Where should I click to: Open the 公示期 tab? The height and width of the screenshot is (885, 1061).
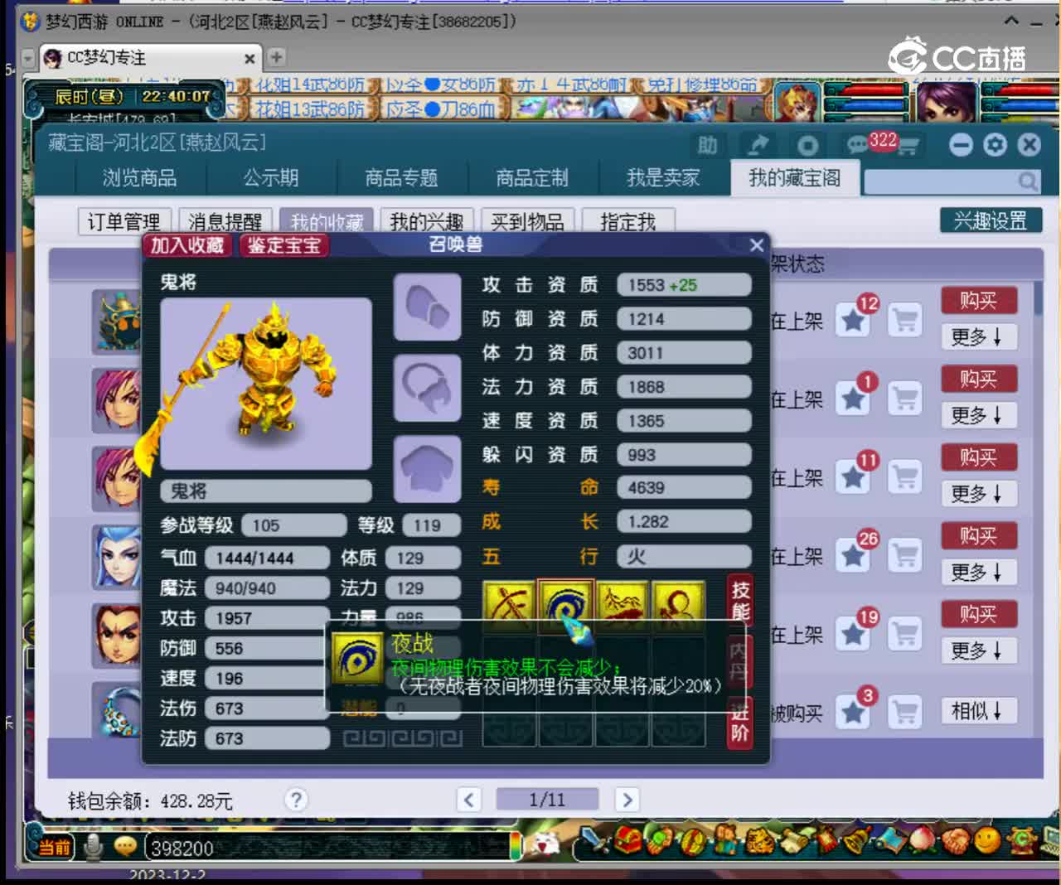click(271, 178)
